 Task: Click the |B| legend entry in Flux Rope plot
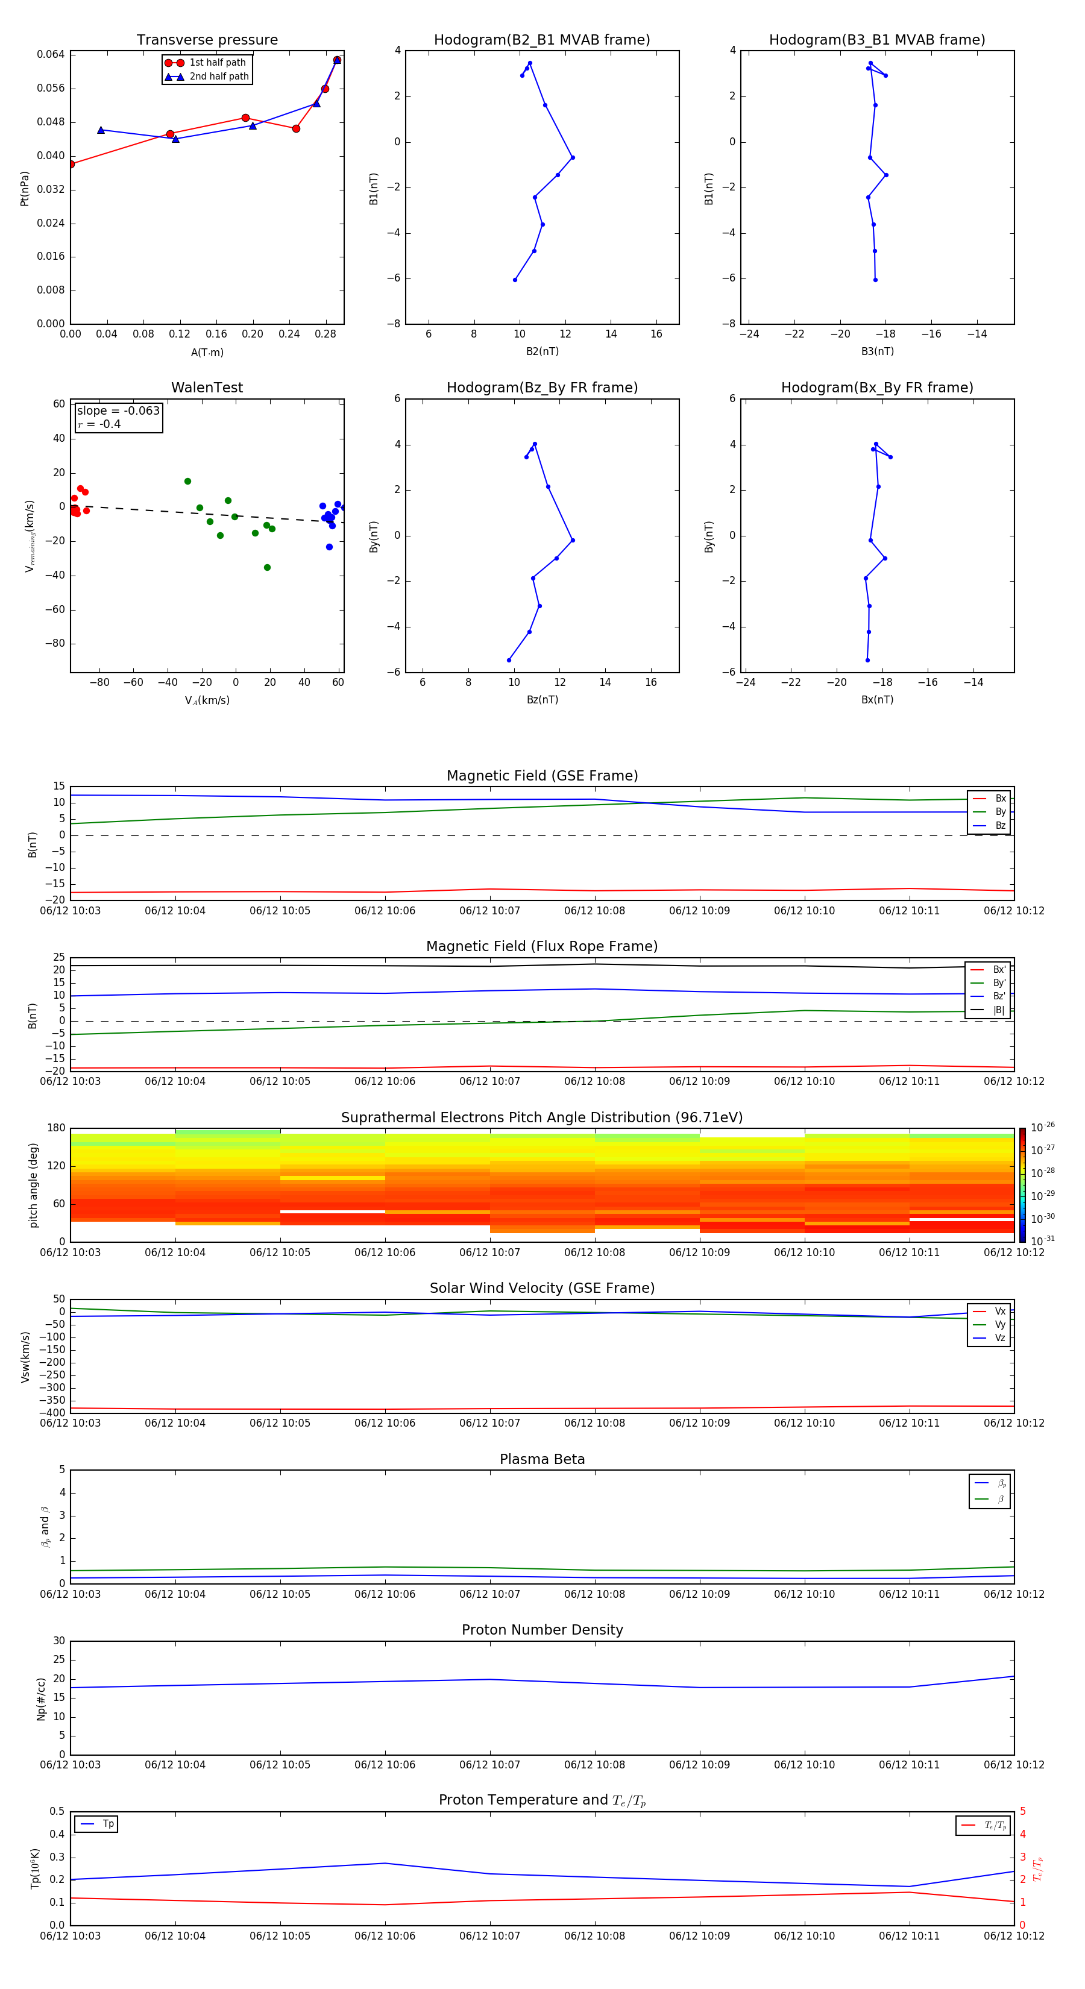coord(988,1010)
